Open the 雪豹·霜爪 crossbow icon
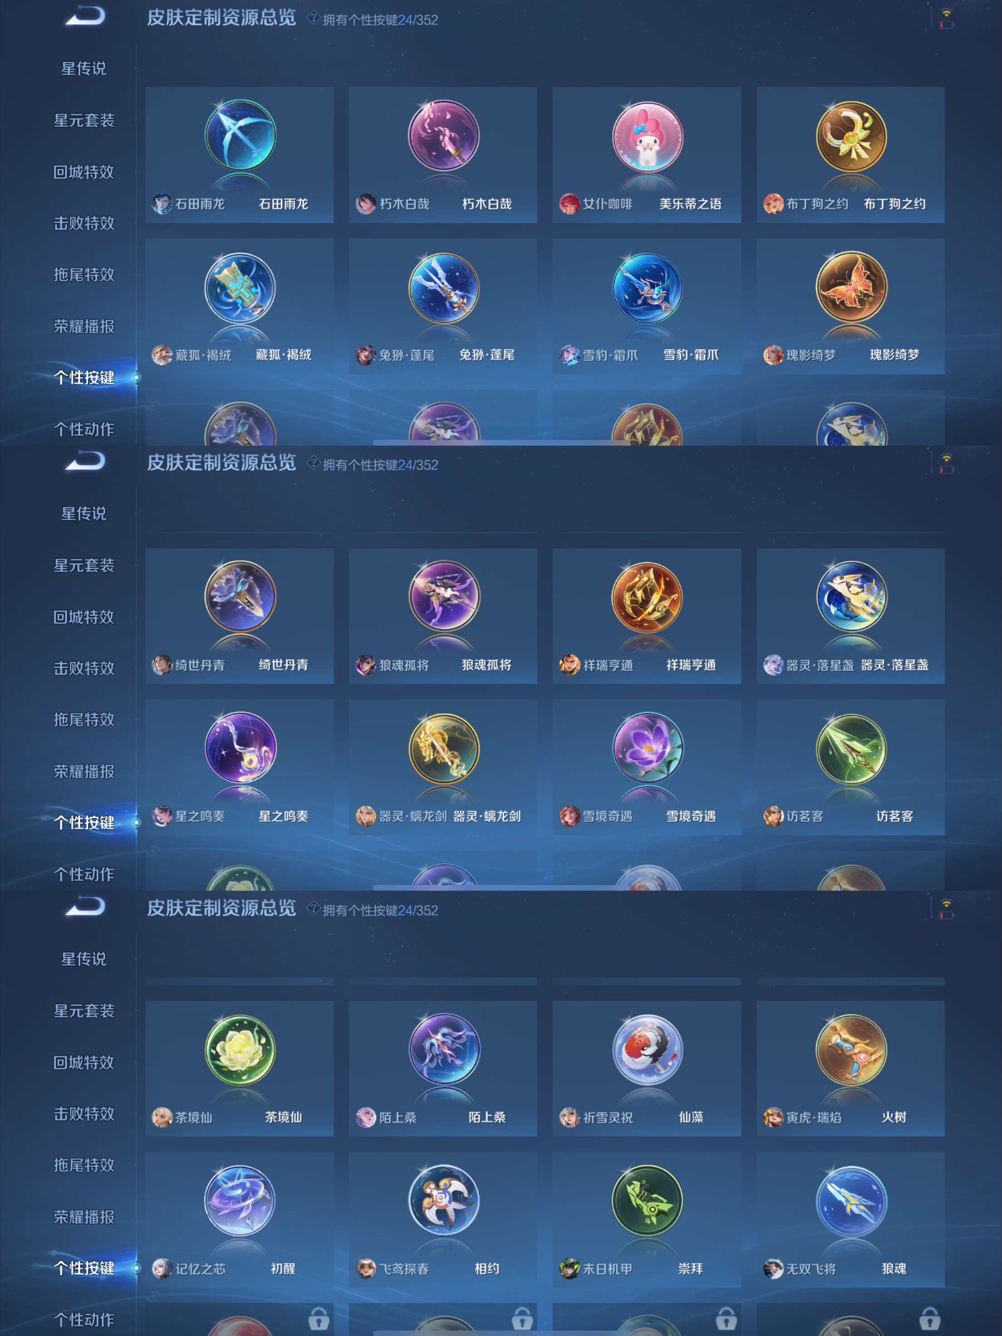The height and width of the screenshot is (1336, 1002). pos(648,287)
